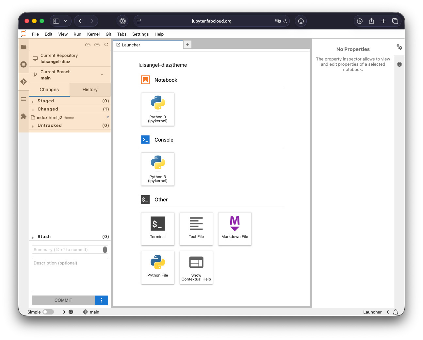
Task: Click the COMMIT button
Action: (x=63, y=300)
